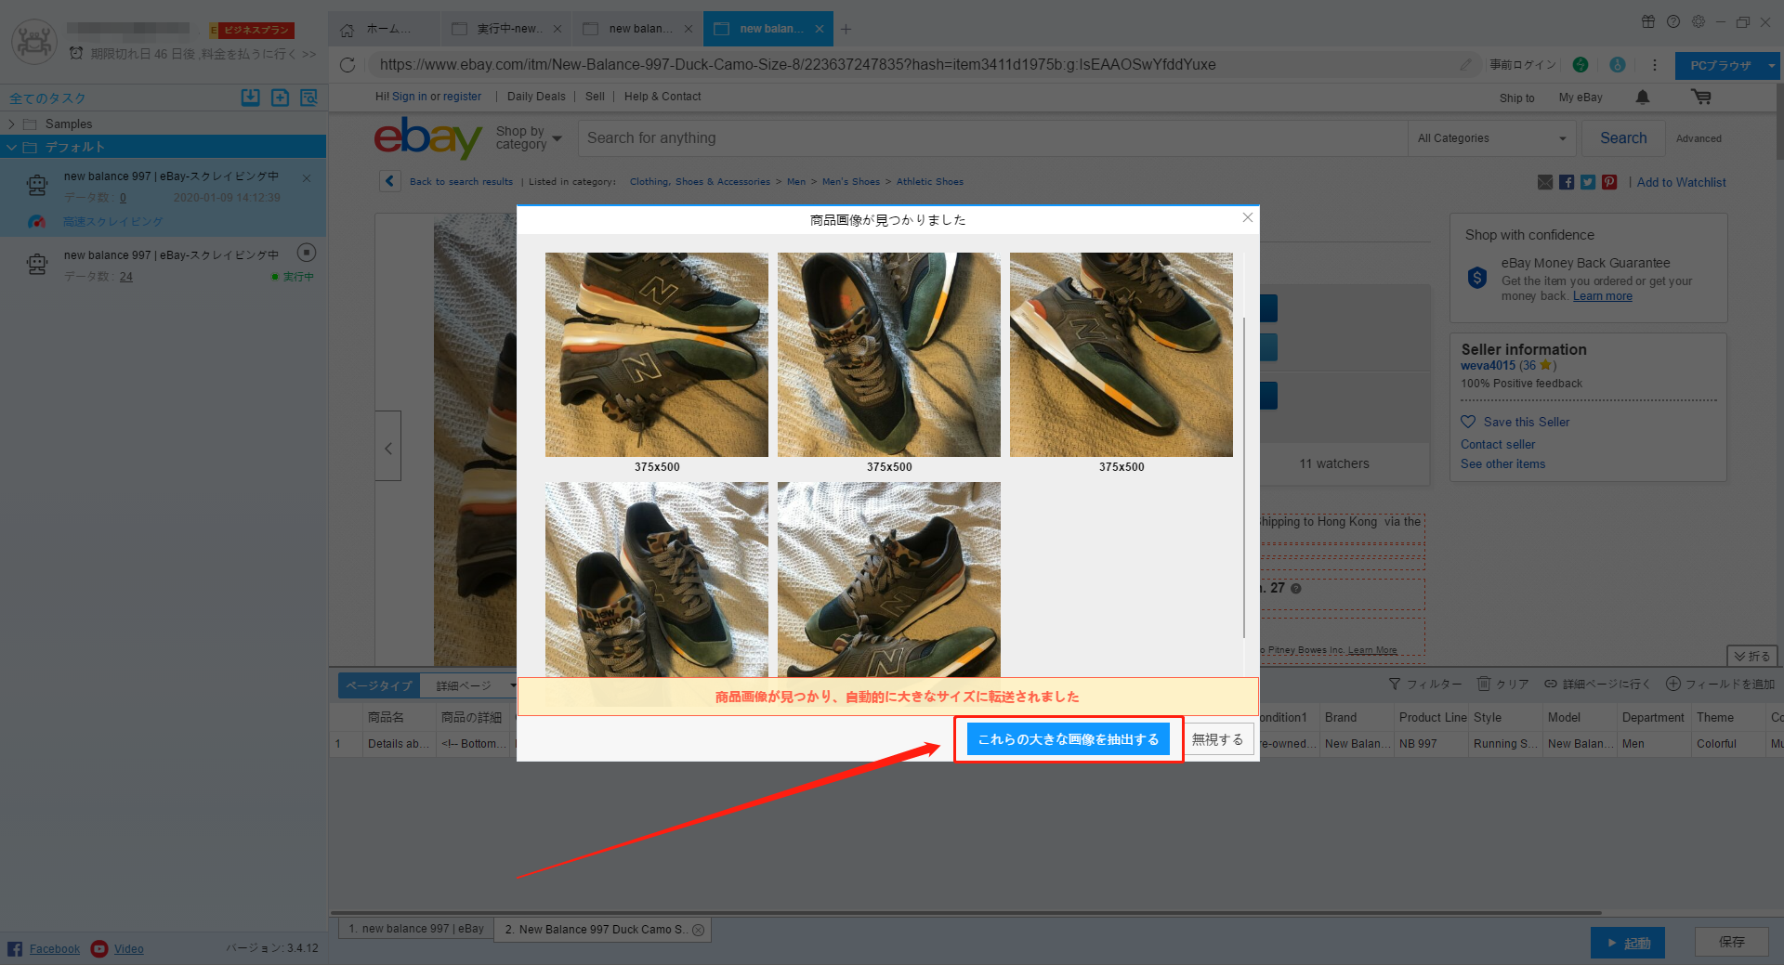Click the blue circular icon in address toolbar
The image size is (1784, 965).
[1618, 65]
